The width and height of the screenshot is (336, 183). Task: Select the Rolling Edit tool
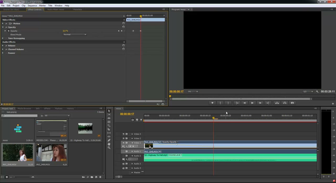point(109,122)
